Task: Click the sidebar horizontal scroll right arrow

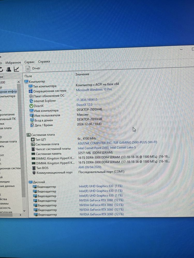Action: 20,215
